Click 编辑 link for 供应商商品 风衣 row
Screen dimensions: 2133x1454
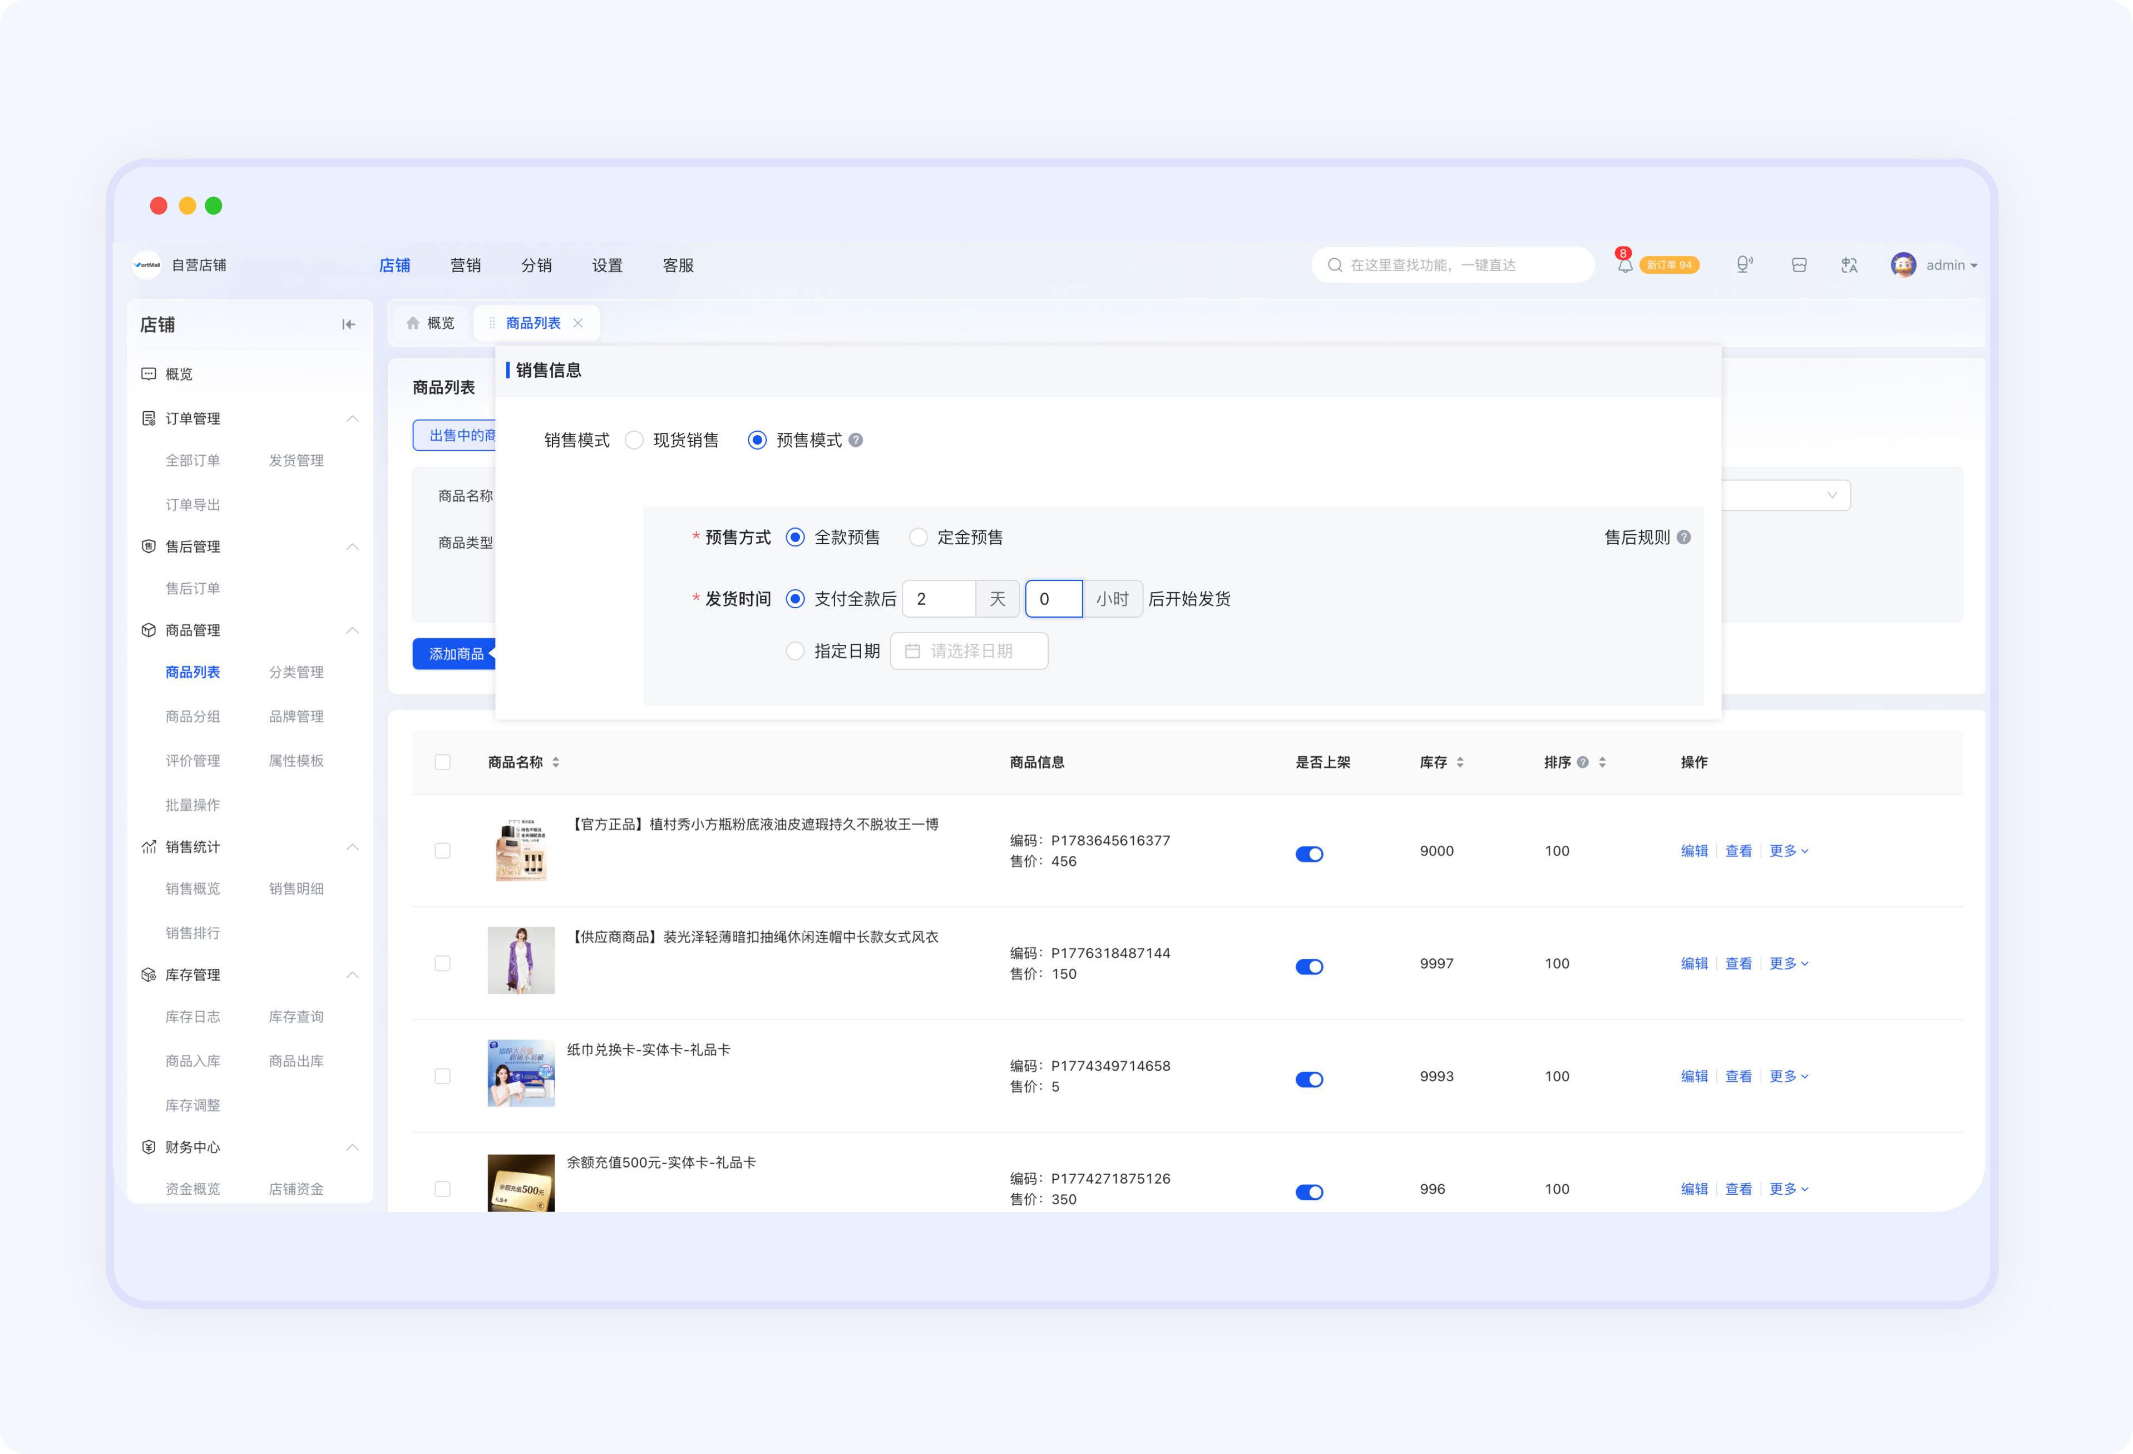pos(1693,964)
